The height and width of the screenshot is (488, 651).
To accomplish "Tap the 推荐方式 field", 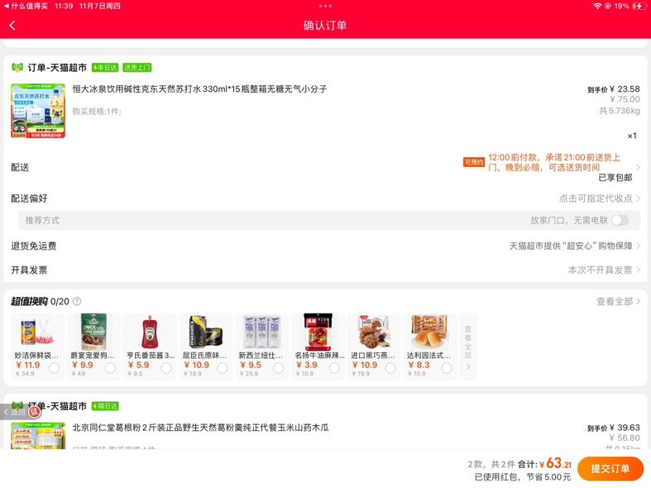I will [329, 220].
